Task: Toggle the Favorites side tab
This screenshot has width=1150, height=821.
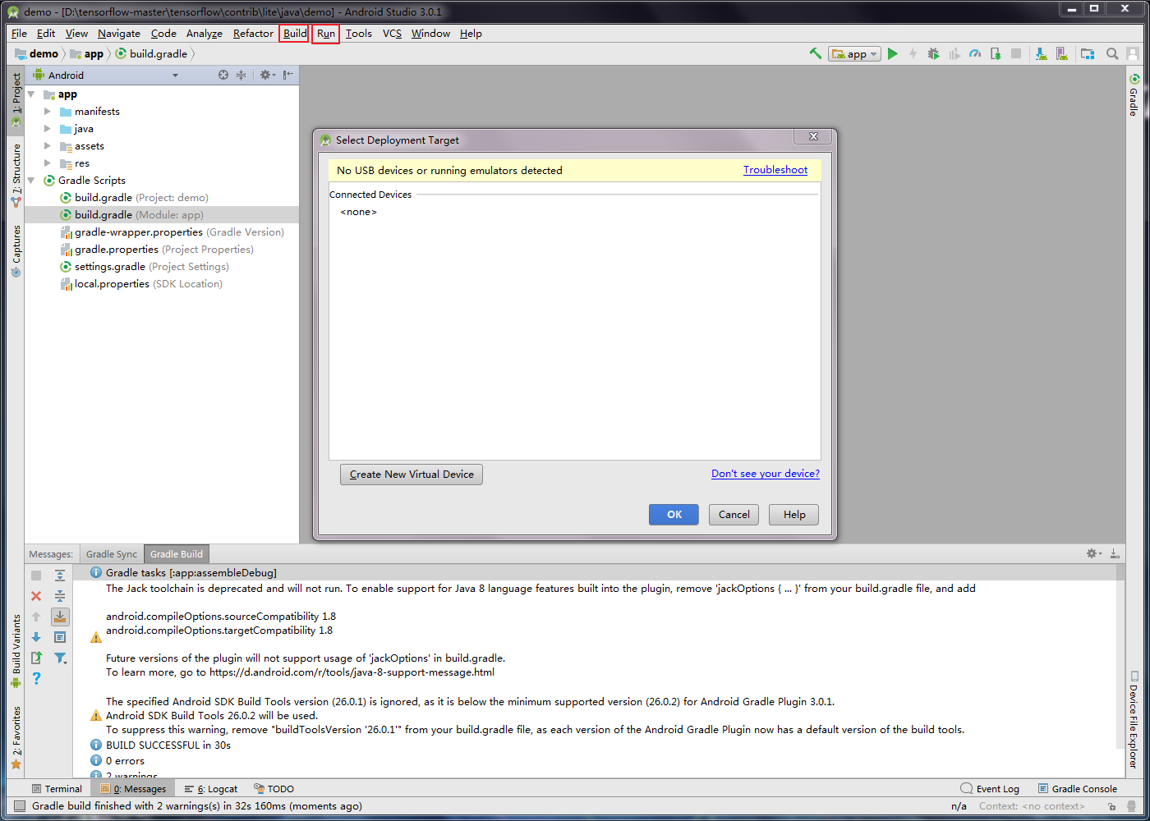Action: [16, 738]
